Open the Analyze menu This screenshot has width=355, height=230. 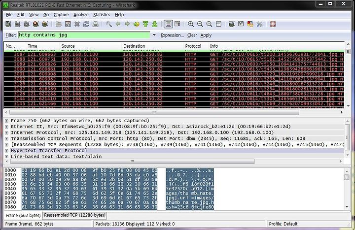click(x=81, y=15)
